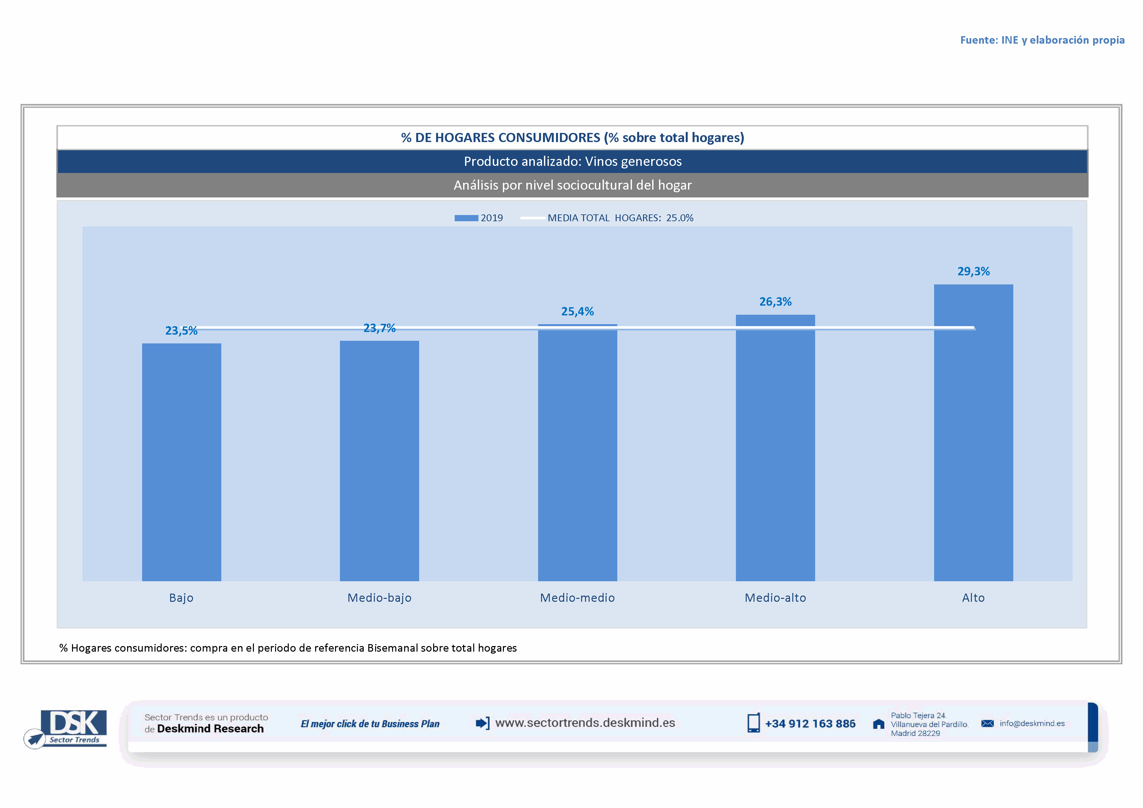
Task: Click the Análisis por nivel sociocultural header
Action: pos(573,185)
